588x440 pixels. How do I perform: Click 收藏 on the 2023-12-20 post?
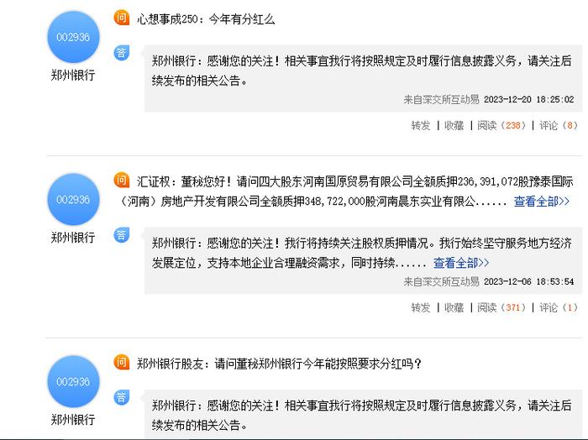click(x=454, y=125)
